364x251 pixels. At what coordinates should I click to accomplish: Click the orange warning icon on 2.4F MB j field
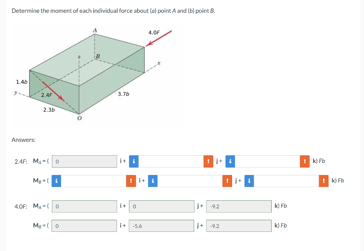pyautogui.click(x=227, y=181)
